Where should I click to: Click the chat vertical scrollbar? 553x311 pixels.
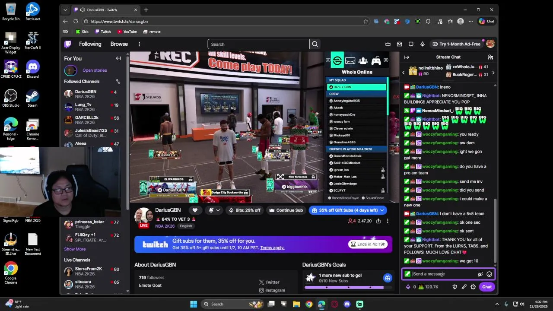pyautogui.click(x=495, y=231)
